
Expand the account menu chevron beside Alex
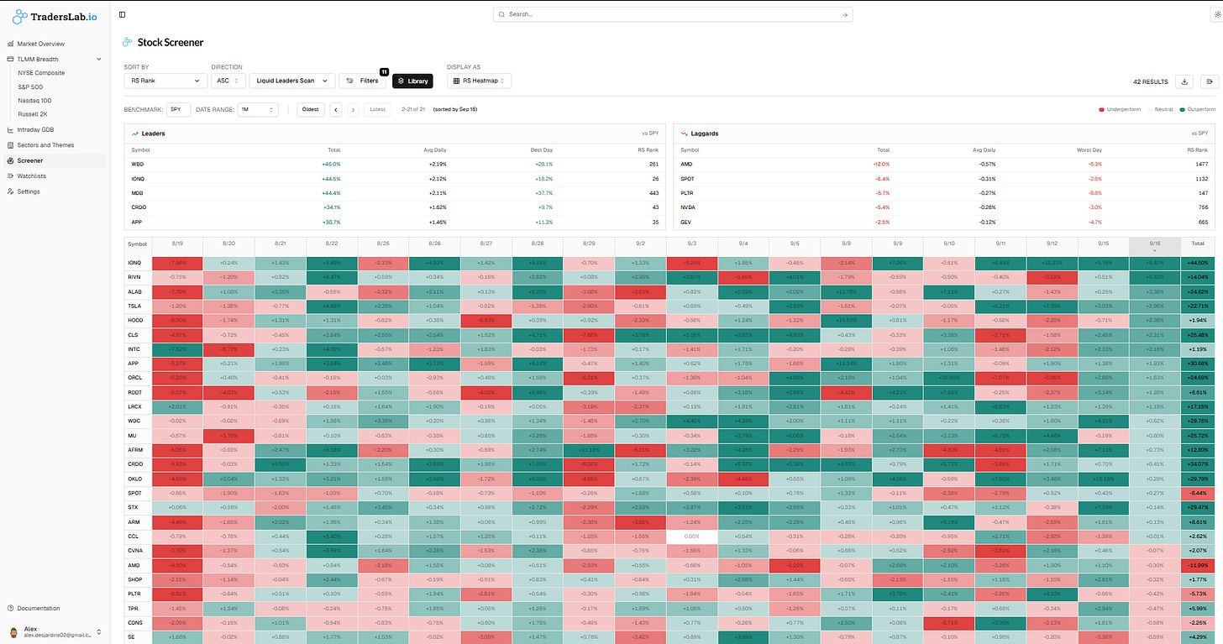(99, 631)
